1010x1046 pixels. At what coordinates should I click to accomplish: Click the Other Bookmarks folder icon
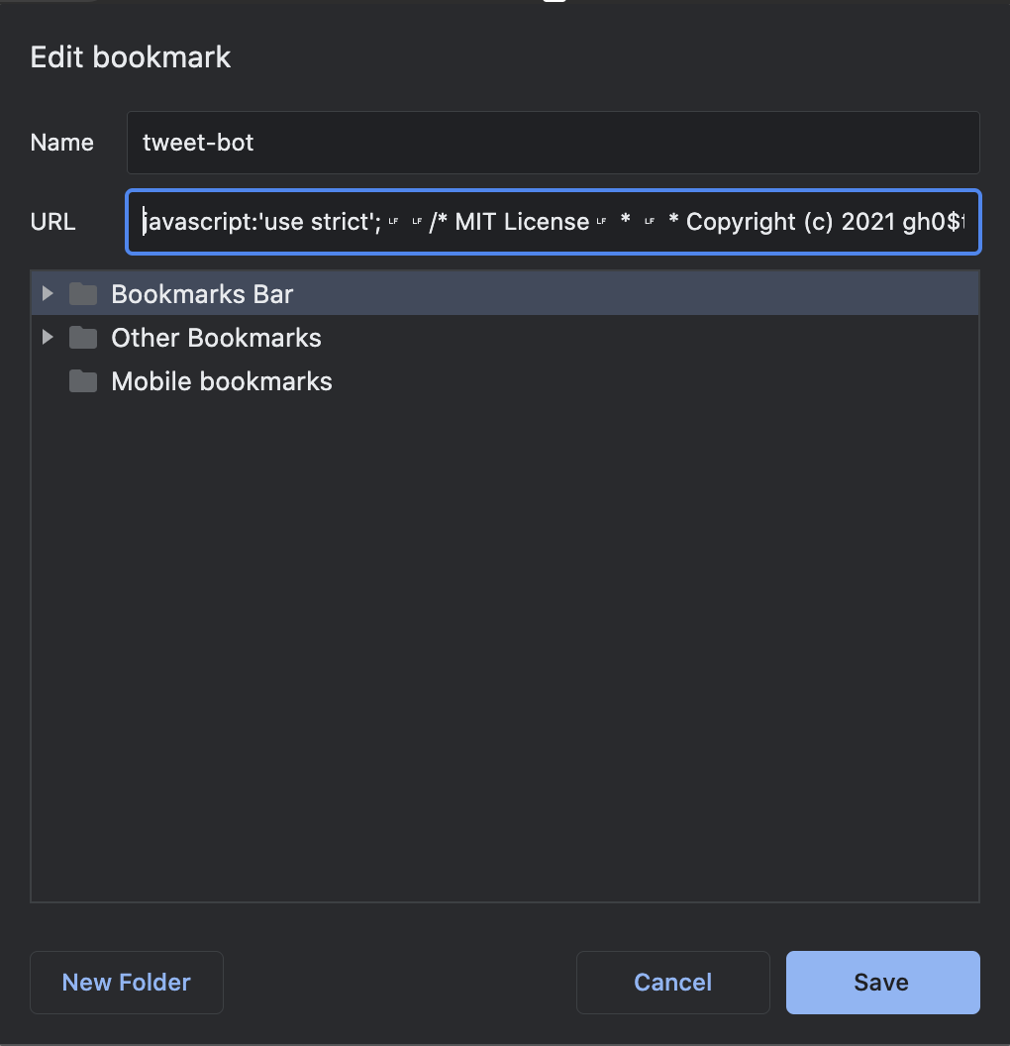83,338
